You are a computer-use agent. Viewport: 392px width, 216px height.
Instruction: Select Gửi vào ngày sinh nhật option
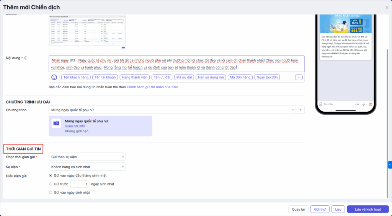pos(51,193)
